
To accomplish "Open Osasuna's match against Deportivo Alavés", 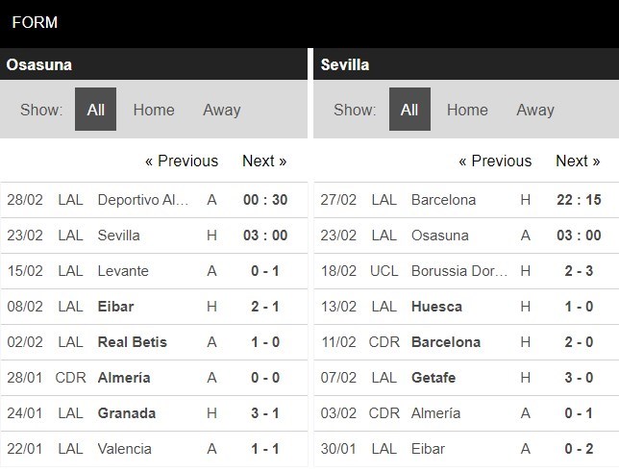I will pyautogui.click(x=144, y=200).
